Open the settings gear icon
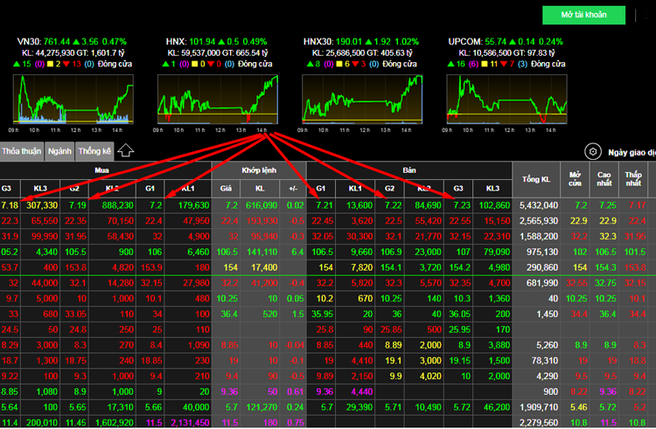Viewport: 656px width, 429px height. [x=592, y=151]
